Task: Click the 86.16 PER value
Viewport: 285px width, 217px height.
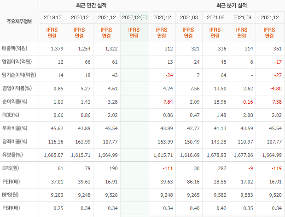Action: pyautogui.click(x=193, y=182)
